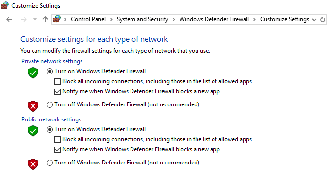Open the System and Security breadcrumb
328x193 pixels.
tap(143, 19)
